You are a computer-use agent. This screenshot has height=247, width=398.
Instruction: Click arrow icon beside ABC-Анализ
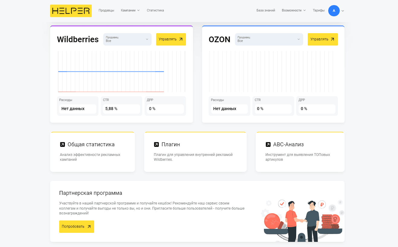click(x=268, y=144)
